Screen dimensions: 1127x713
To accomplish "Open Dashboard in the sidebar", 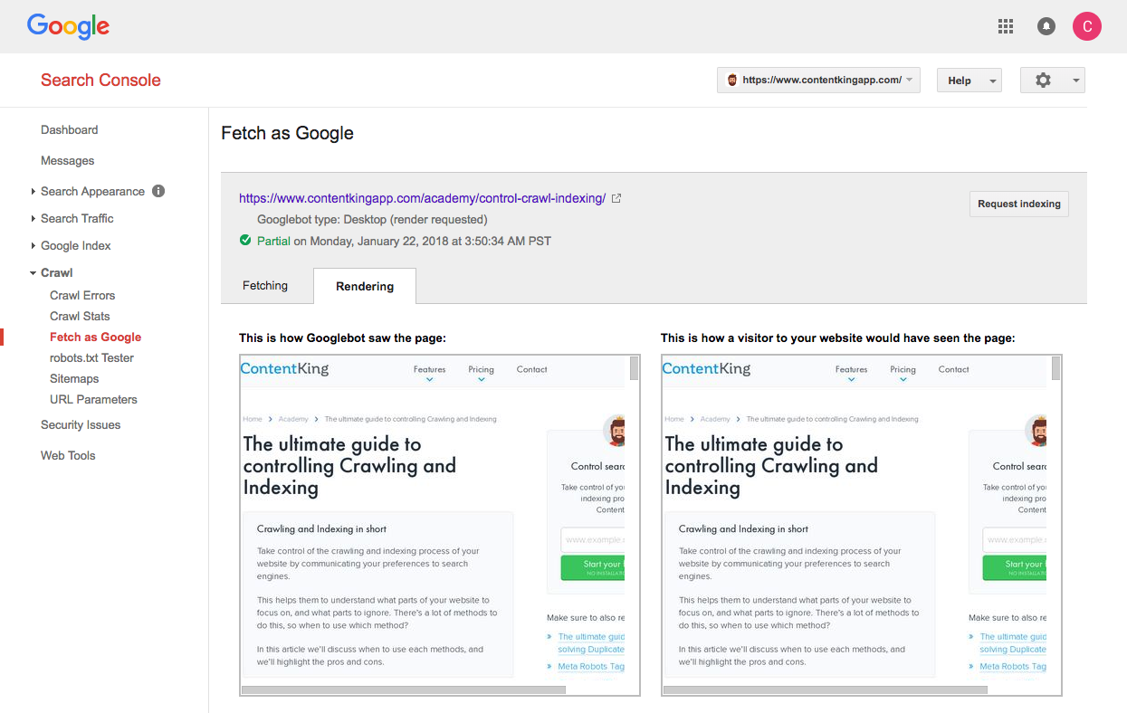I will tap(69, 129).
